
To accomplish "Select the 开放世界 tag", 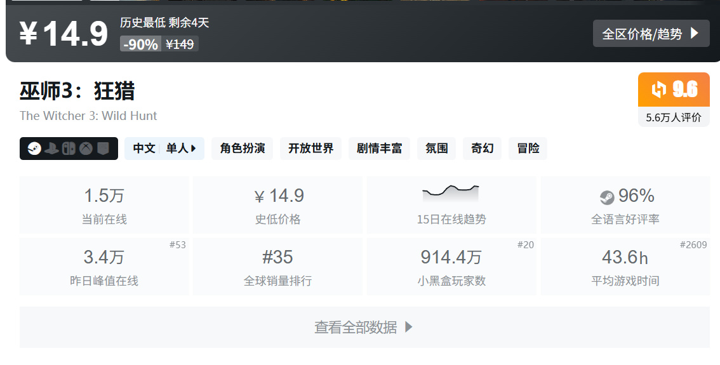I will [311, 149].
